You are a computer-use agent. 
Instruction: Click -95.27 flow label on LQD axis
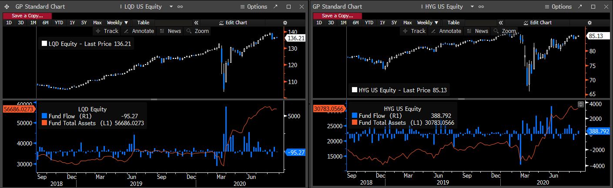tap(295, 152)
